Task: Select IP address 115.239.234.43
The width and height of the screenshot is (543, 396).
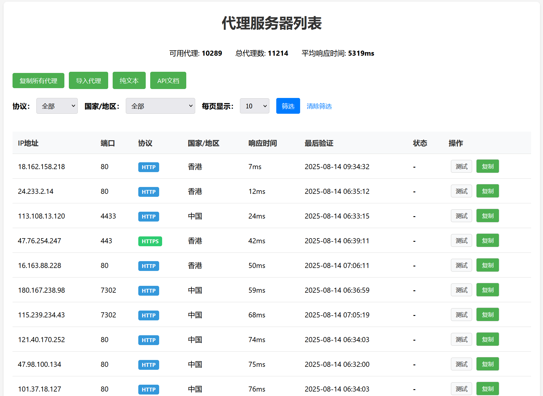Action: point(41,315)
